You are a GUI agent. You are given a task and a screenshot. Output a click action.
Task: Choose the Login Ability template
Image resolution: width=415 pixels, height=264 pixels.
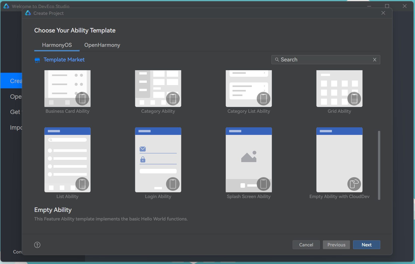pyautogui.click(x=158, y=160)
